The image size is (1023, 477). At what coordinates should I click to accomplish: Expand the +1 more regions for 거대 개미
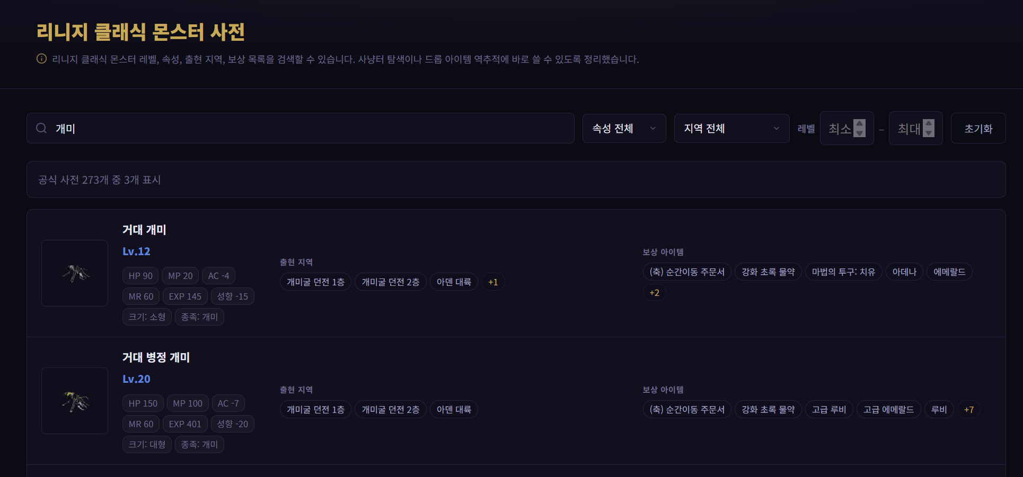coord(493,282)
